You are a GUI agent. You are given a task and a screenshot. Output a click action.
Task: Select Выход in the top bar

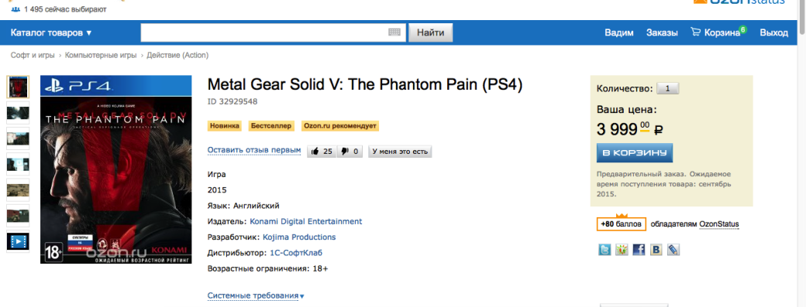773,32
